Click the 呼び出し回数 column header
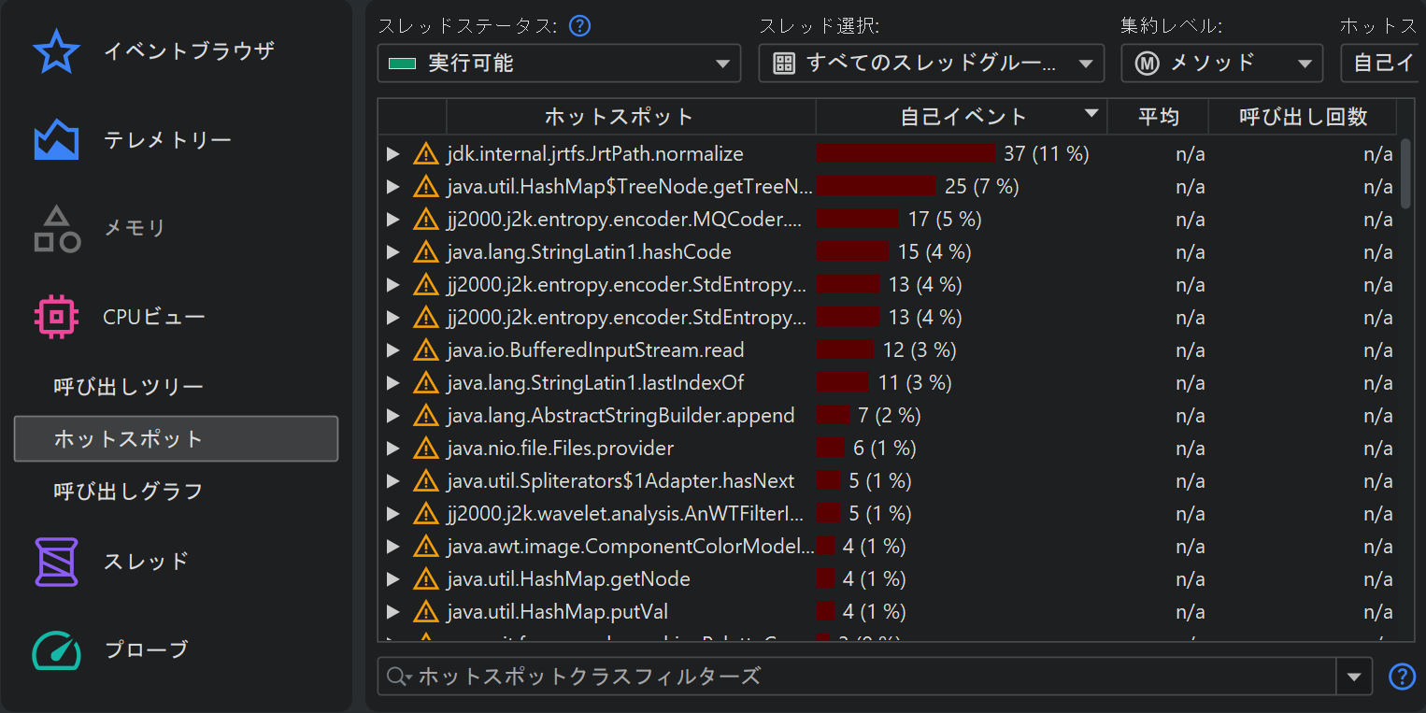Screen dimensions: 1426x713 click(x=1303, y=117)
